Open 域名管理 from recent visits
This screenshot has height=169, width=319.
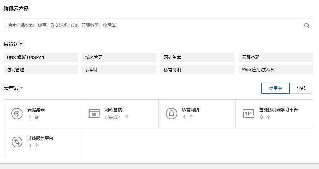pos(119,58)
